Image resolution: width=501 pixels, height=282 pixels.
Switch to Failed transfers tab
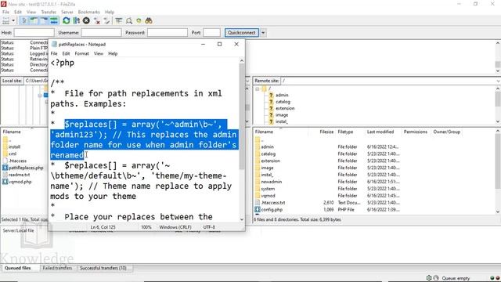coord(57,268)
